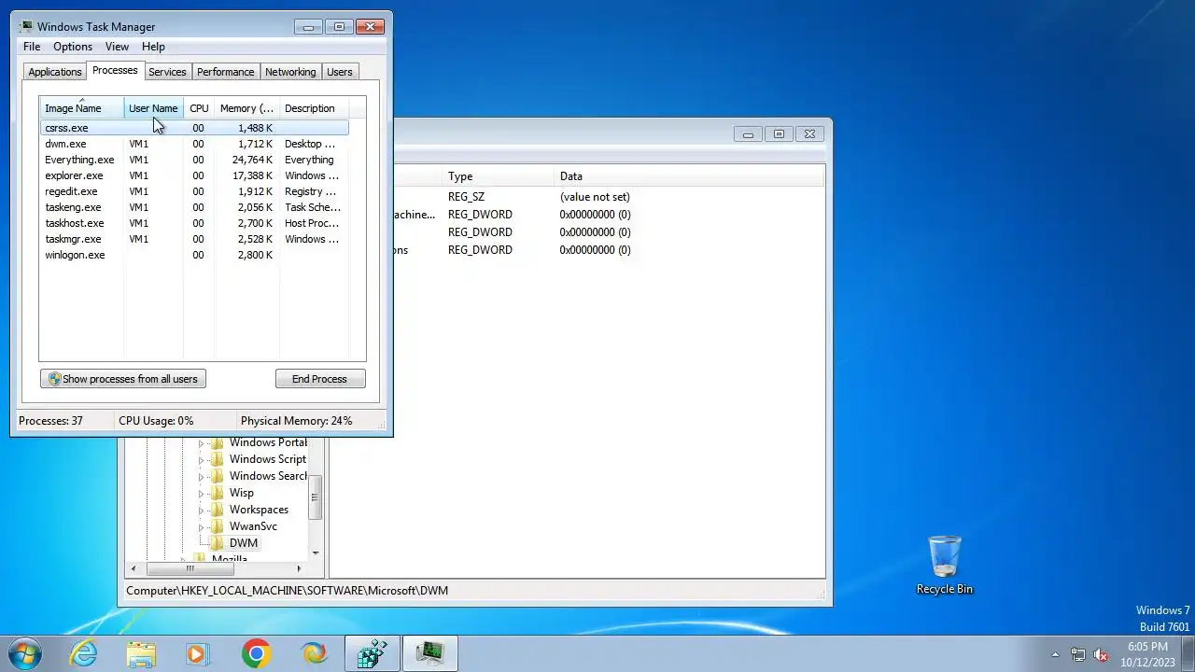Click the registry tree scroll-down arrow

pyautogui.click(x=316, y=553)
